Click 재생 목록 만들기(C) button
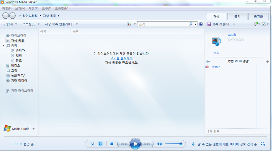 click(x=58, y=24)
